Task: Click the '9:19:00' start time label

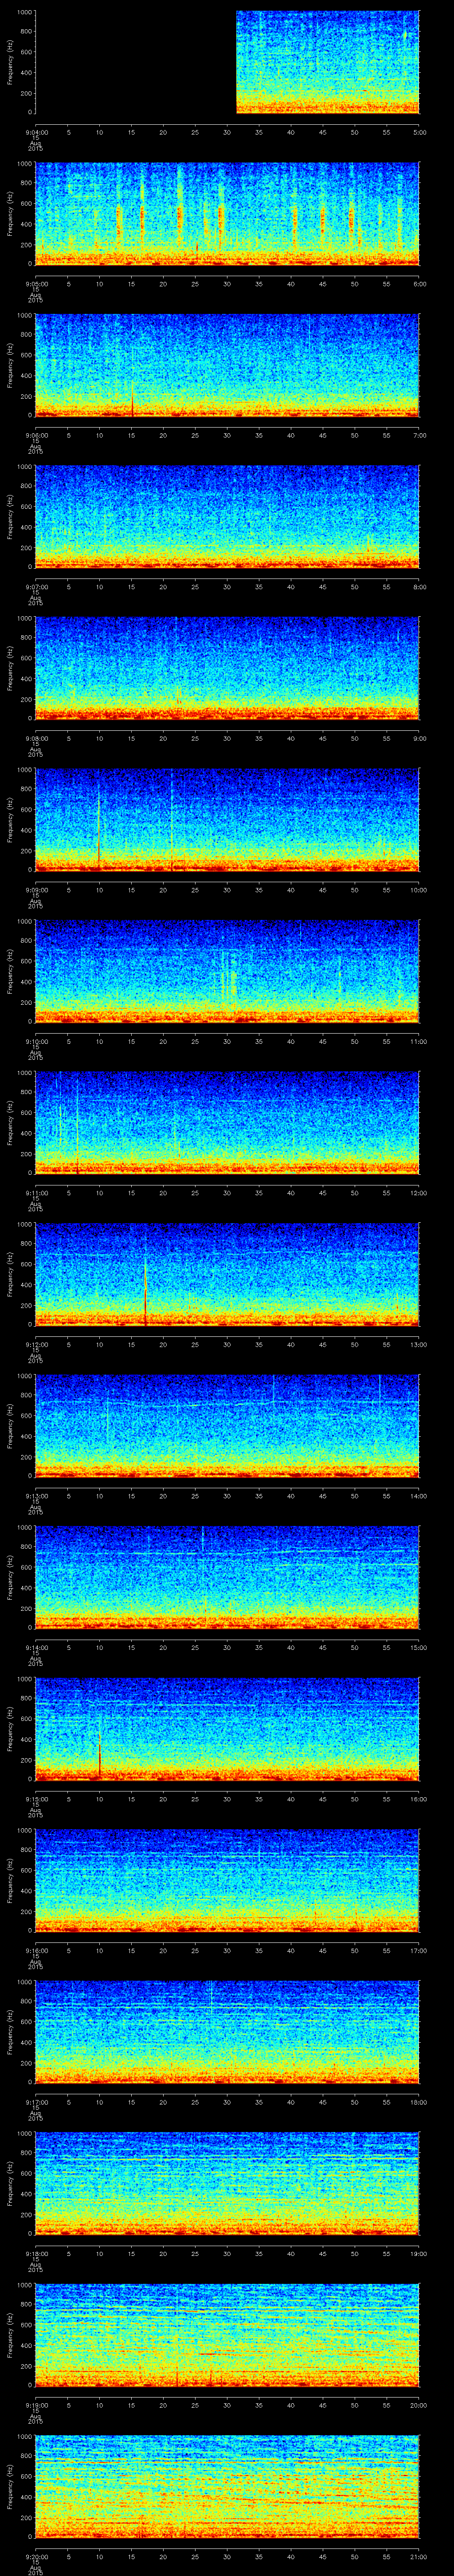Action: [x=37, y=2405]
